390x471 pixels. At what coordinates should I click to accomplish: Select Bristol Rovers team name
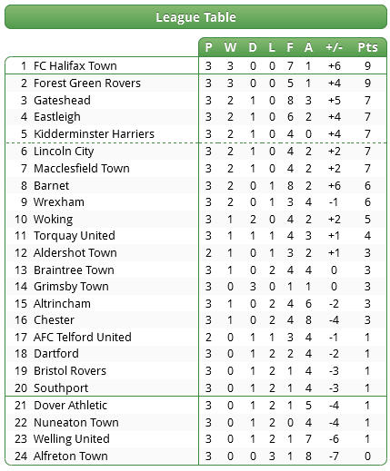tap(70, 370)
